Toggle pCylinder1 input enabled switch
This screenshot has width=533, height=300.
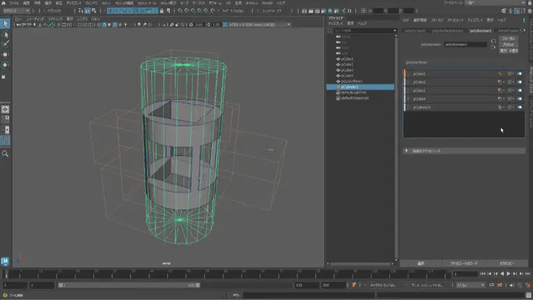(x=519, y=107)
